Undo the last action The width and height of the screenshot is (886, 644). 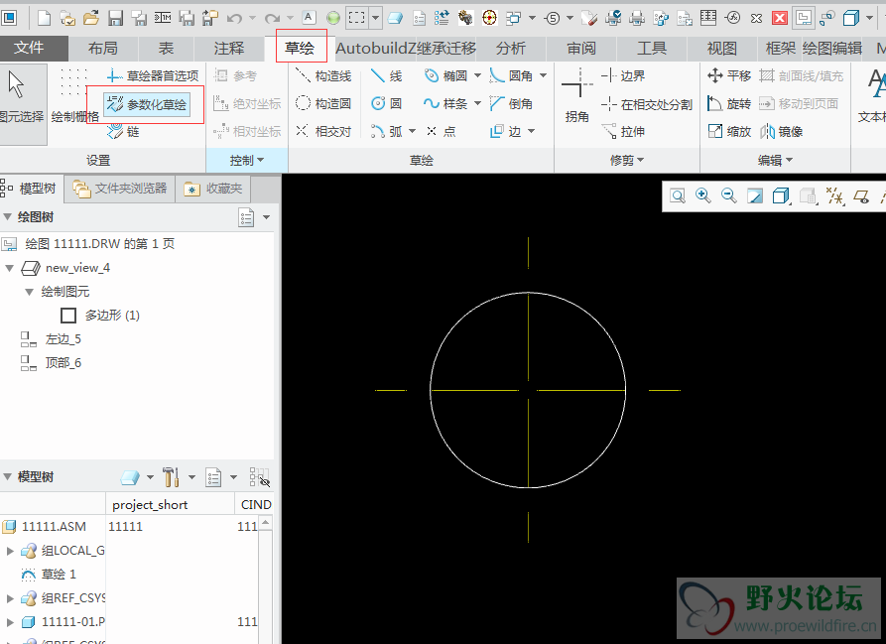coord(234,19)
